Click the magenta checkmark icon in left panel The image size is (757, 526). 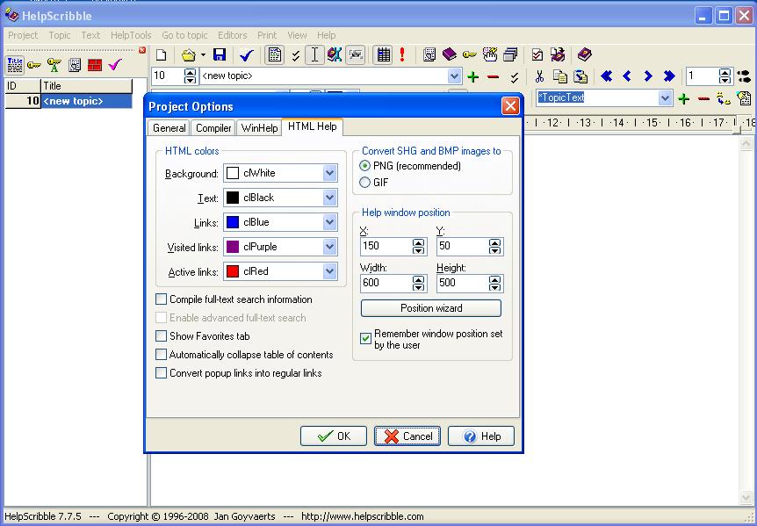pos(115,65)
